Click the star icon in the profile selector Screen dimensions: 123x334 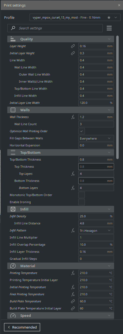point(109,17)
